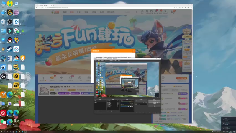236x133 pixels.
Task: Open the YY bee mascot desktop icon
Action: (x=16, y=67)
